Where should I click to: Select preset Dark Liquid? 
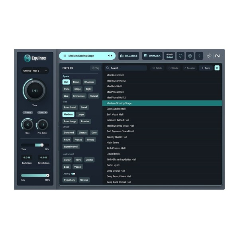click(162, 165)
